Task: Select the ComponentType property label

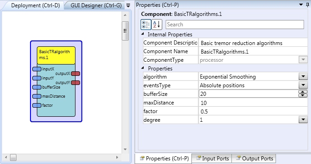Action: point(163,60)
